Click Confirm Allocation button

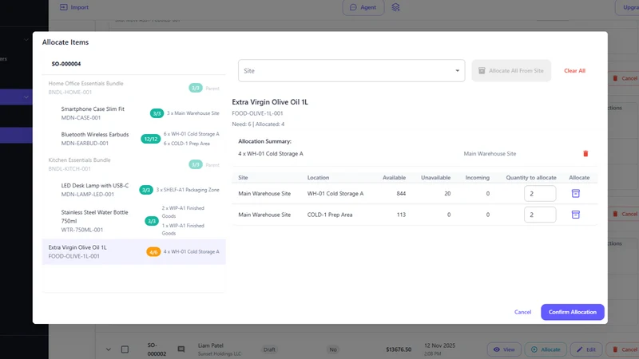(x=572, y=312)
